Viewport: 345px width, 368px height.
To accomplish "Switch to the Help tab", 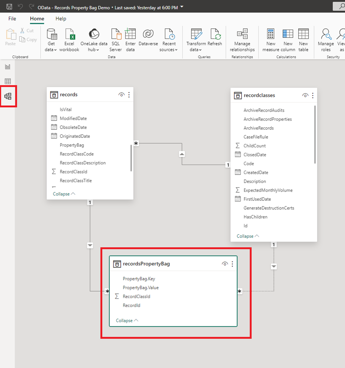I will [61, 18].
